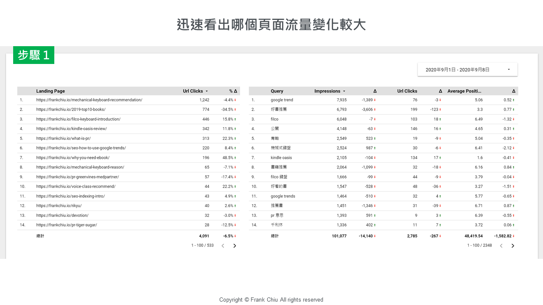
Task: Go to next page of Landing Page table
Action: pyautogui.click(x=235, y=246)
